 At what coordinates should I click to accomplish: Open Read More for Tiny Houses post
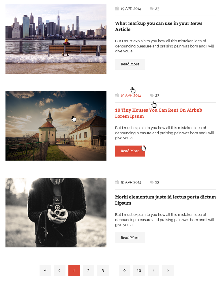point(130,151)
